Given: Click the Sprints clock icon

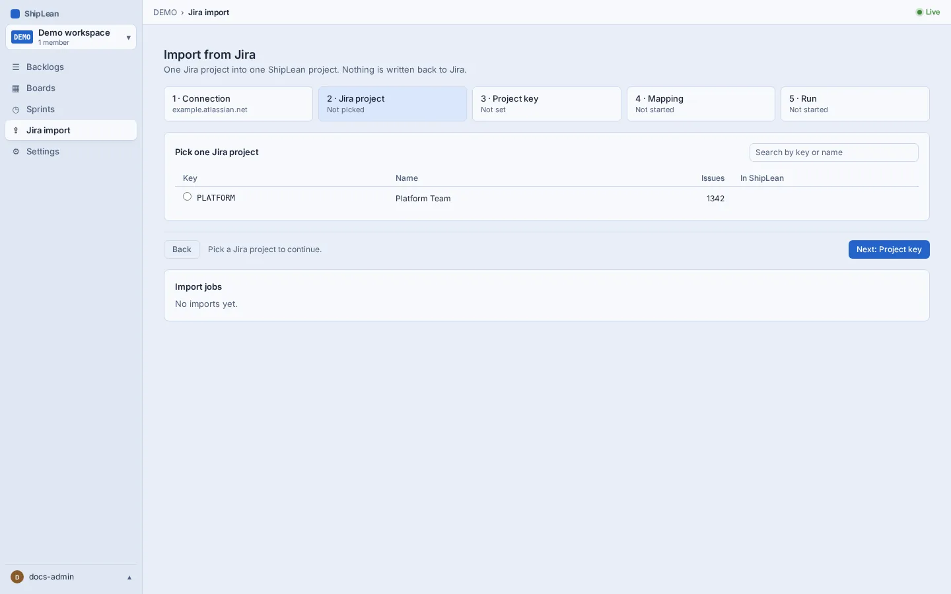Looking at the screenshot, I should 16,110.
